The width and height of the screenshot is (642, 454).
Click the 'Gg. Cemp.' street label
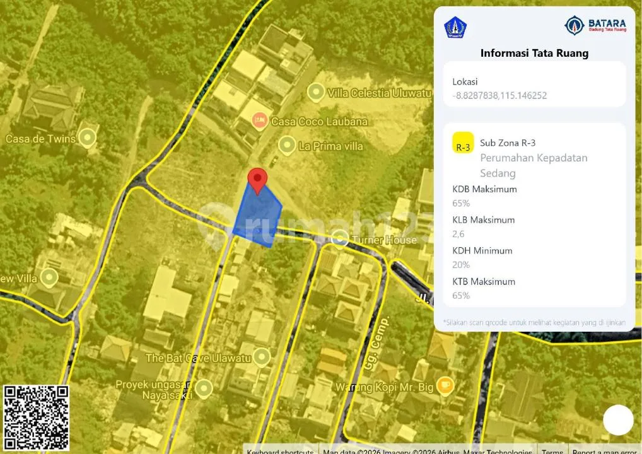[x=376, y=344]
